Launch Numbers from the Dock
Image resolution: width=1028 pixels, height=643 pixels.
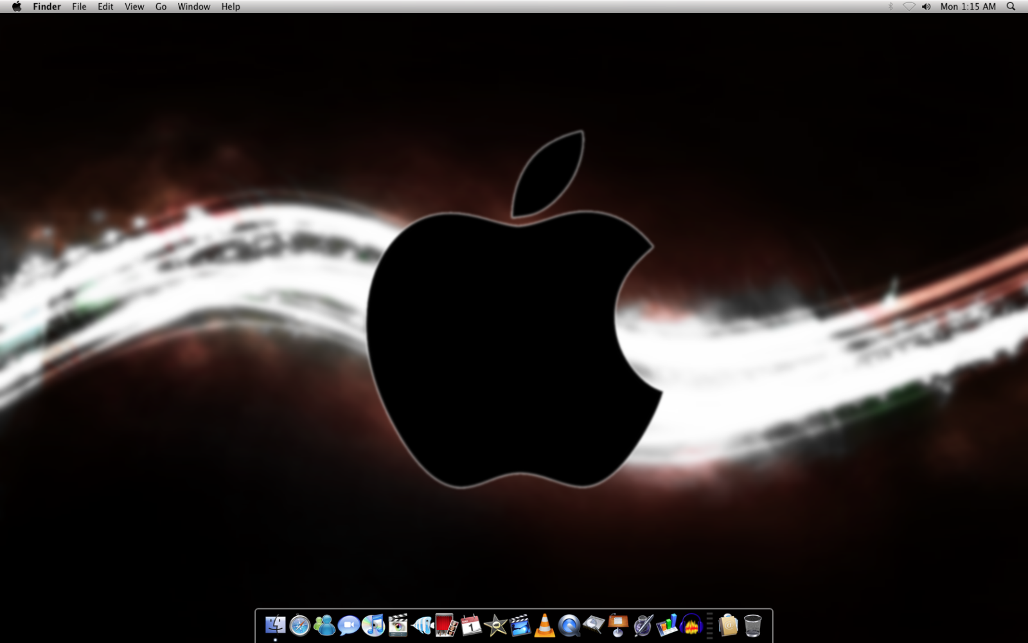click(666, 625)
